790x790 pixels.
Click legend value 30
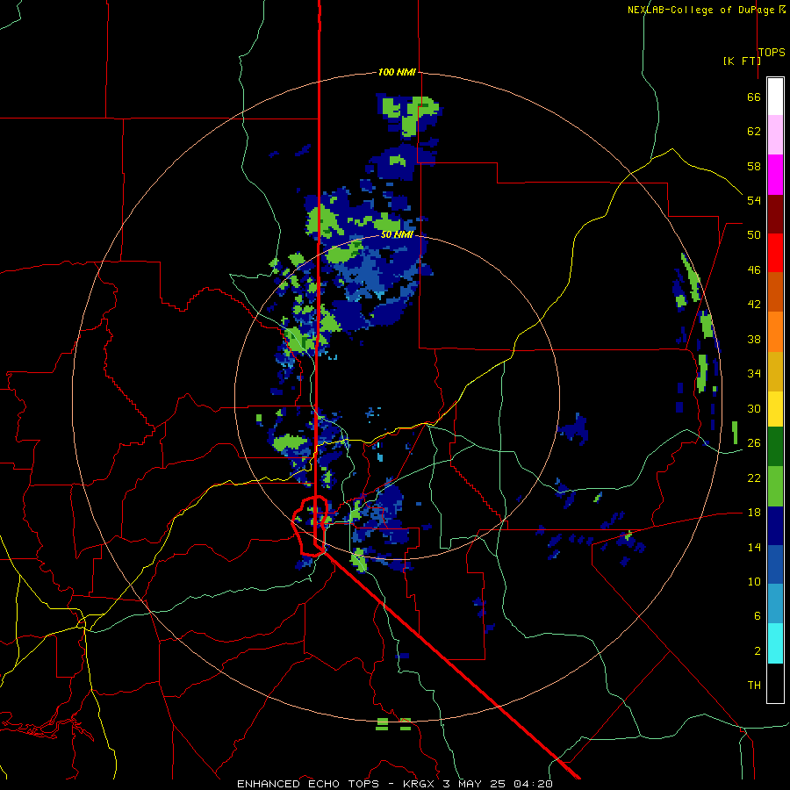754,408
